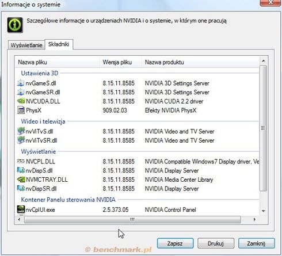Screen dimensions: 282x256
Task: Select the Składniki tab
Action: (59, 44)
